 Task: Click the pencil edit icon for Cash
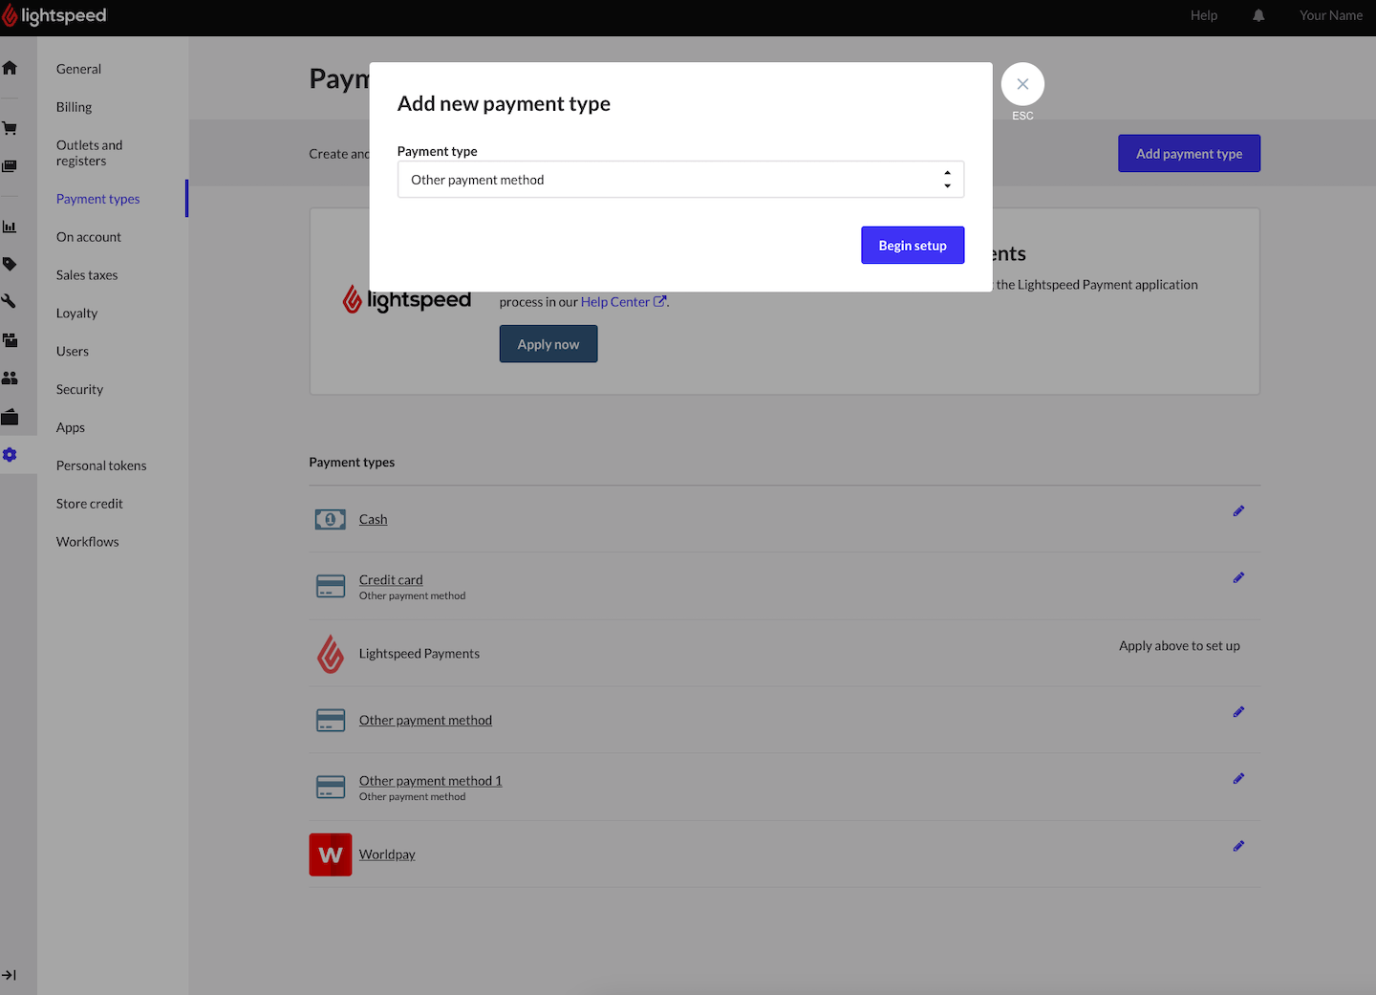(1238, 511)
